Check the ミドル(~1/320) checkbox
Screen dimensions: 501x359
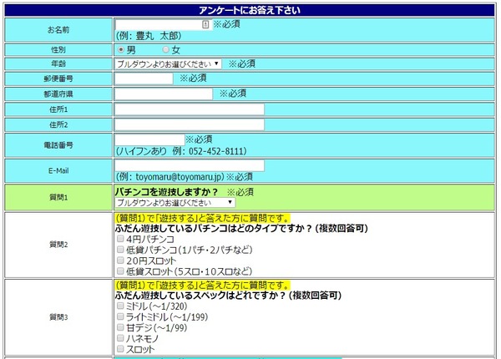coord(120,306)
